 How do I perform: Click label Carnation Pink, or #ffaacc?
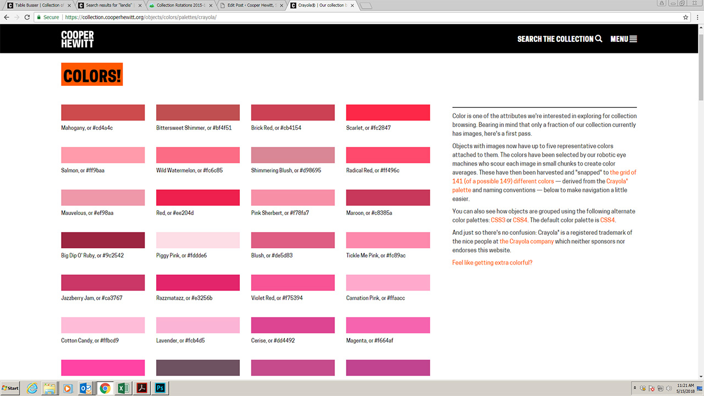pyautogui.click(x=375, y=298)
